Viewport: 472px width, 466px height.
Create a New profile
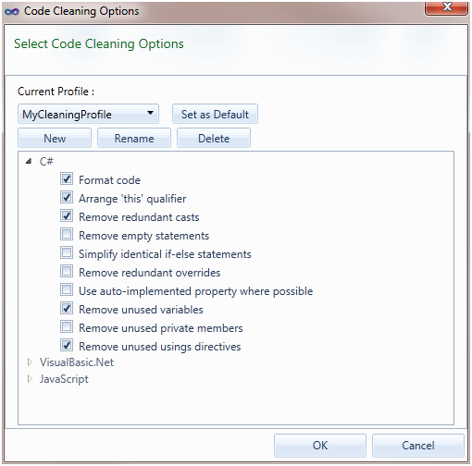click(55, 138)
